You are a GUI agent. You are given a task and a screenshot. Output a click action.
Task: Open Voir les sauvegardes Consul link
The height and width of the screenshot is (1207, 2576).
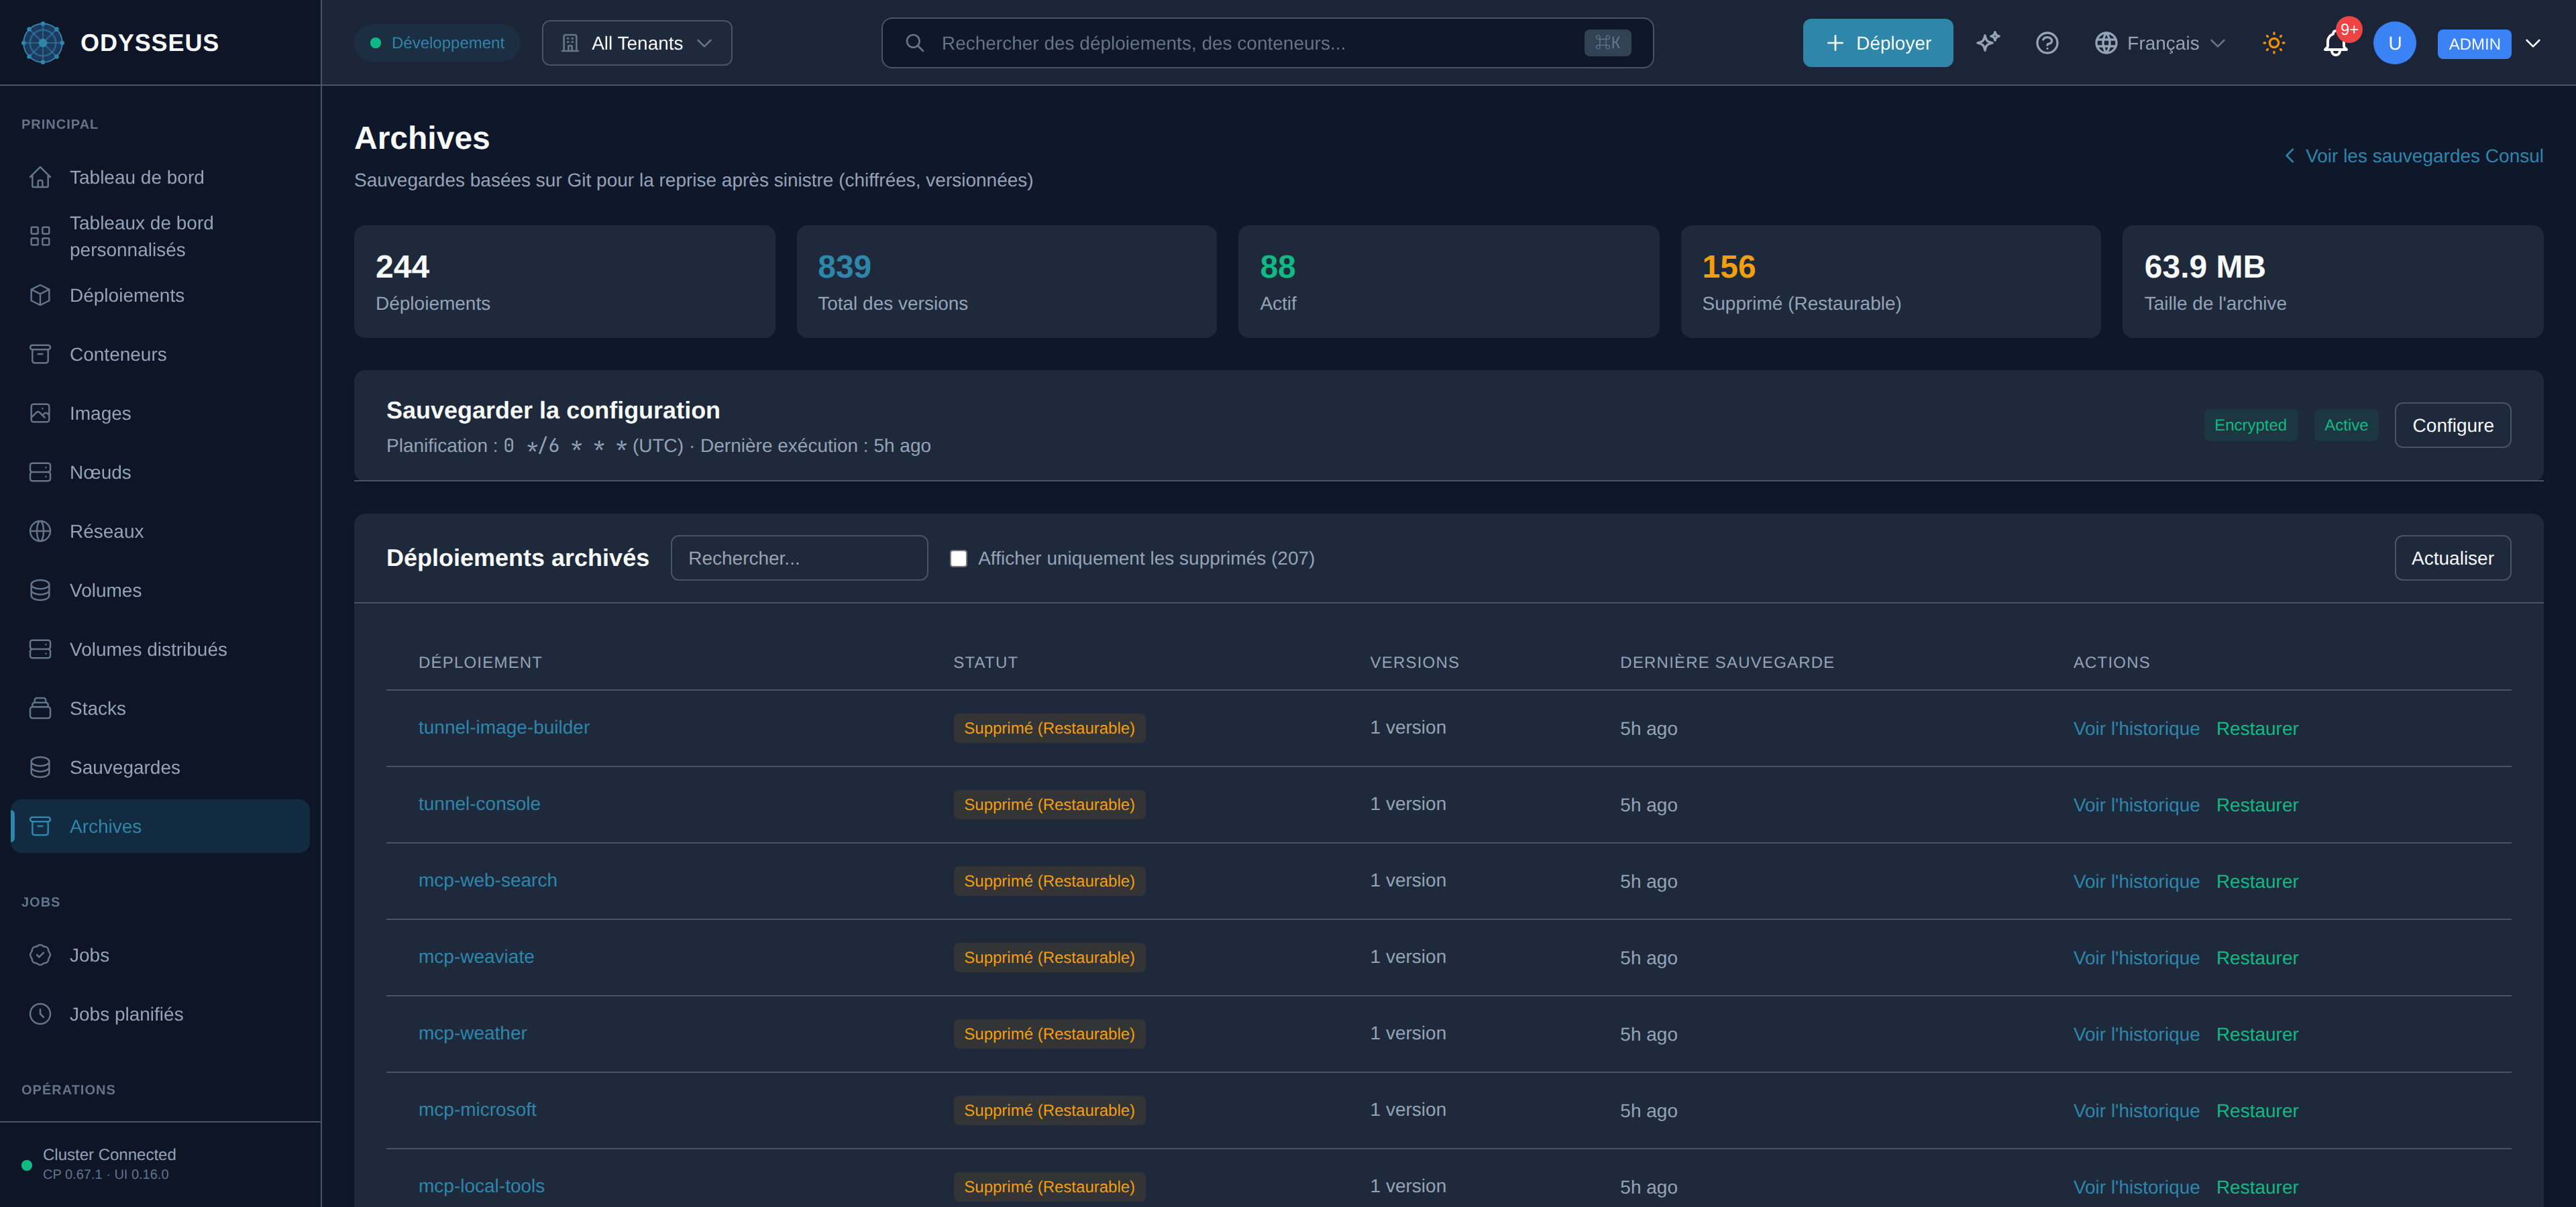2413,156
